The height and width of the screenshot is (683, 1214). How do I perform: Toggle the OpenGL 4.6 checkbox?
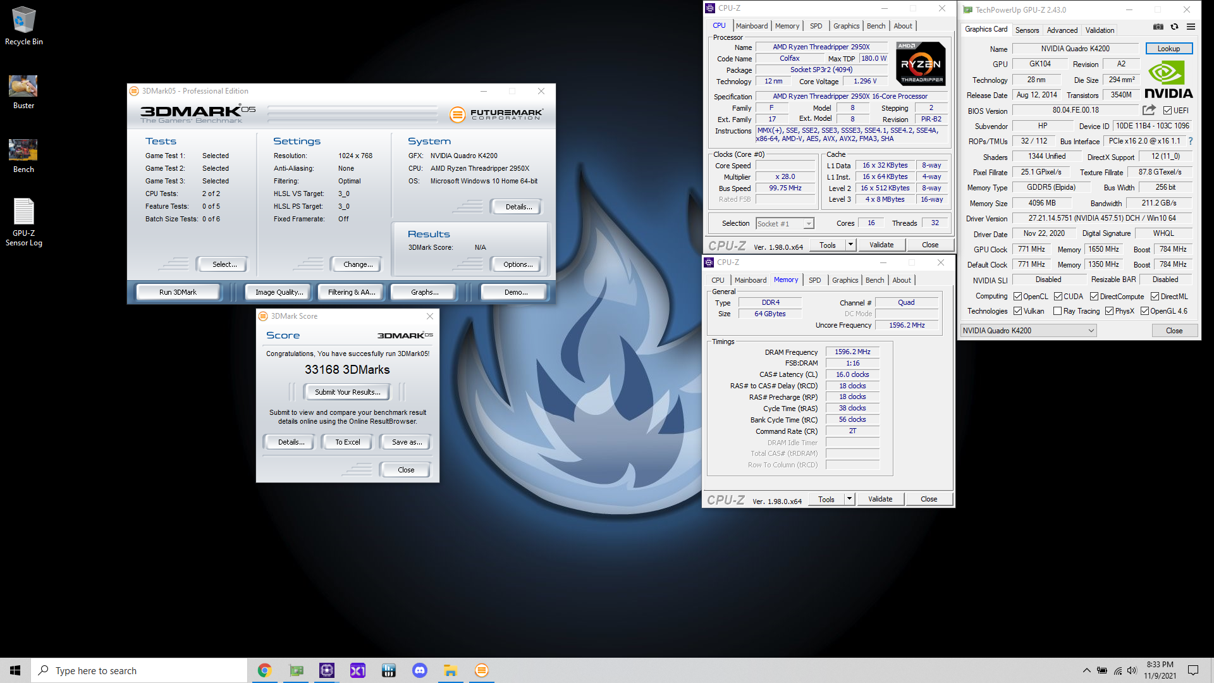pyautogui.click(x=1144, y=311)
